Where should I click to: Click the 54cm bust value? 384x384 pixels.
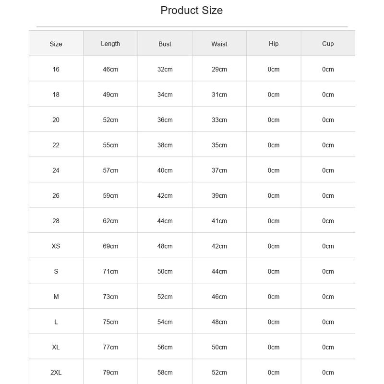(x=165, y=322)
